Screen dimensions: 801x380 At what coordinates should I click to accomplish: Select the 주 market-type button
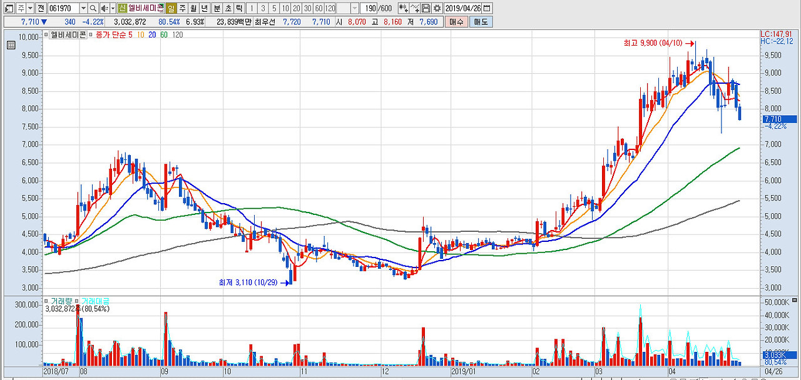(21, 9)
